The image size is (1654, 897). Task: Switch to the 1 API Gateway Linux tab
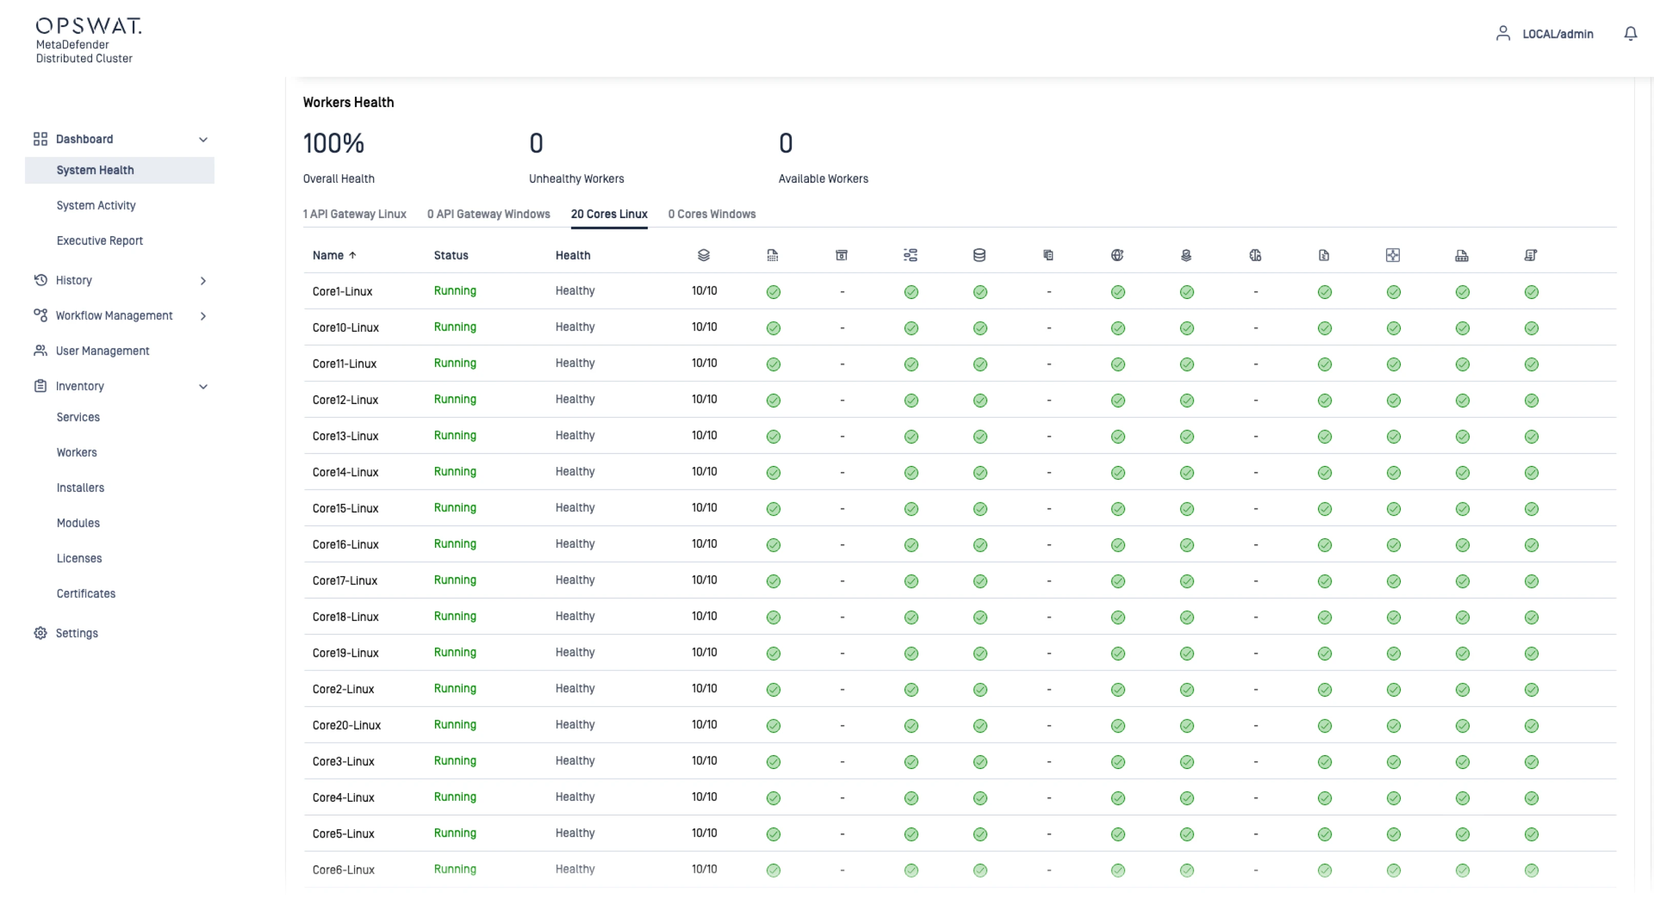(x=355, y=215)
